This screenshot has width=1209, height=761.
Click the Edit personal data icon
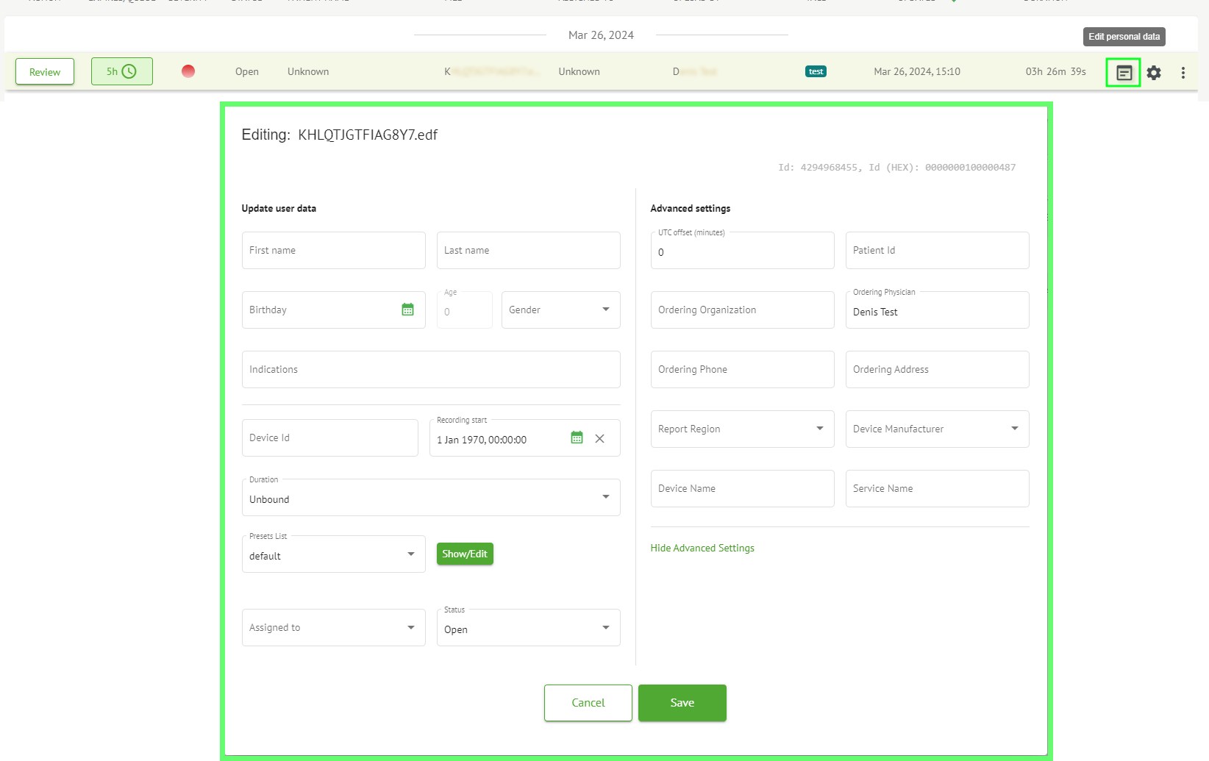tap(1124, 73)
